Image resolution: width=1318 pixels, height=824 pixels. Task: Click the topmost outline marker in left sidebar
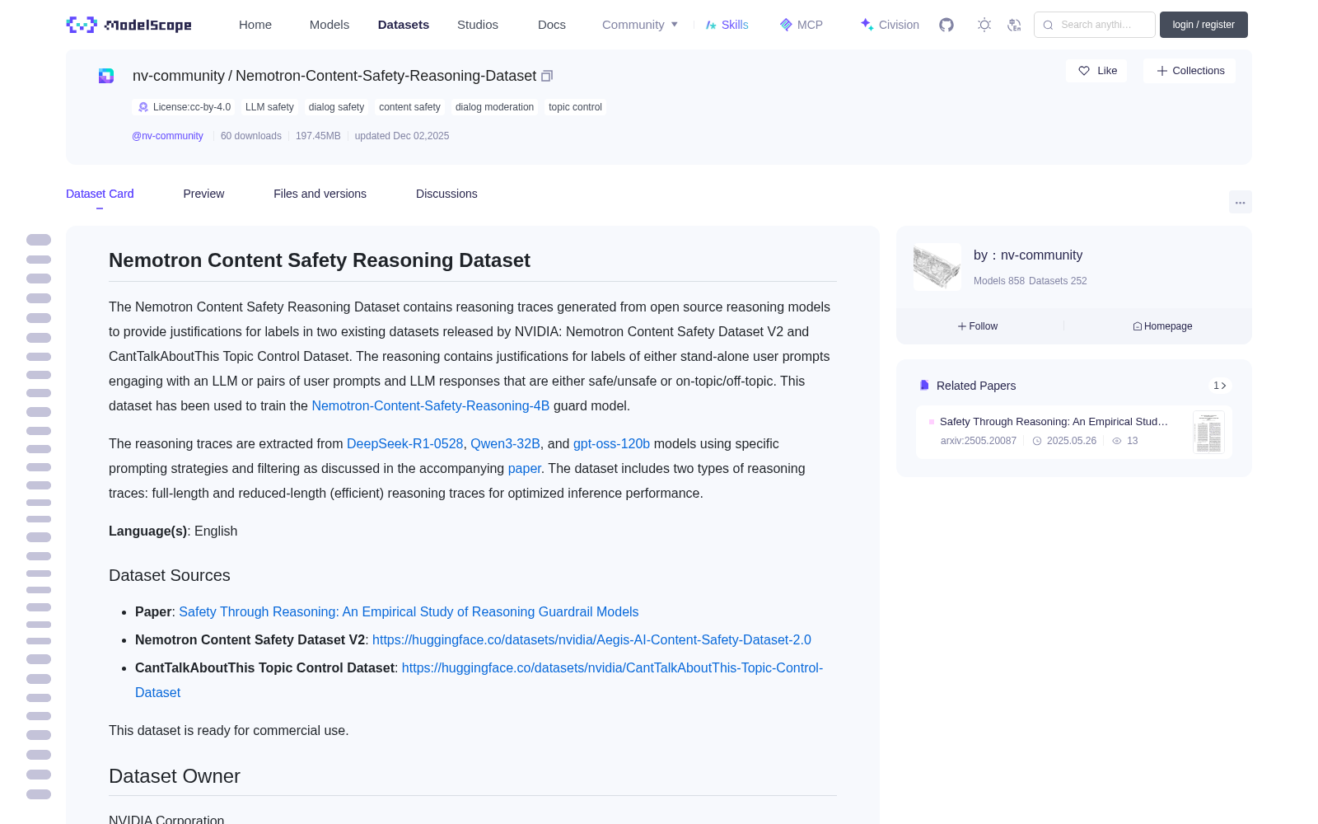[x=39, y=240]
